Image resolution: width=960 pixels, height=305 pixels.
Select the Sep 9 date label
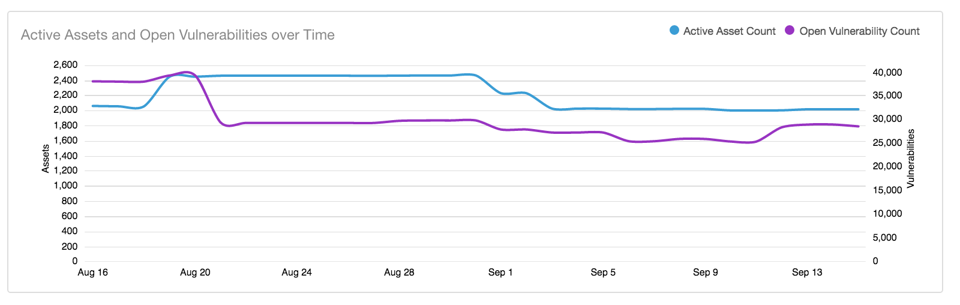[705, 273]
